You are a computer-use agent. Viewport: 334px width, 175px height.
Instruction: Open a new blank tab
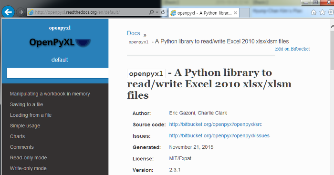point(244,13)
